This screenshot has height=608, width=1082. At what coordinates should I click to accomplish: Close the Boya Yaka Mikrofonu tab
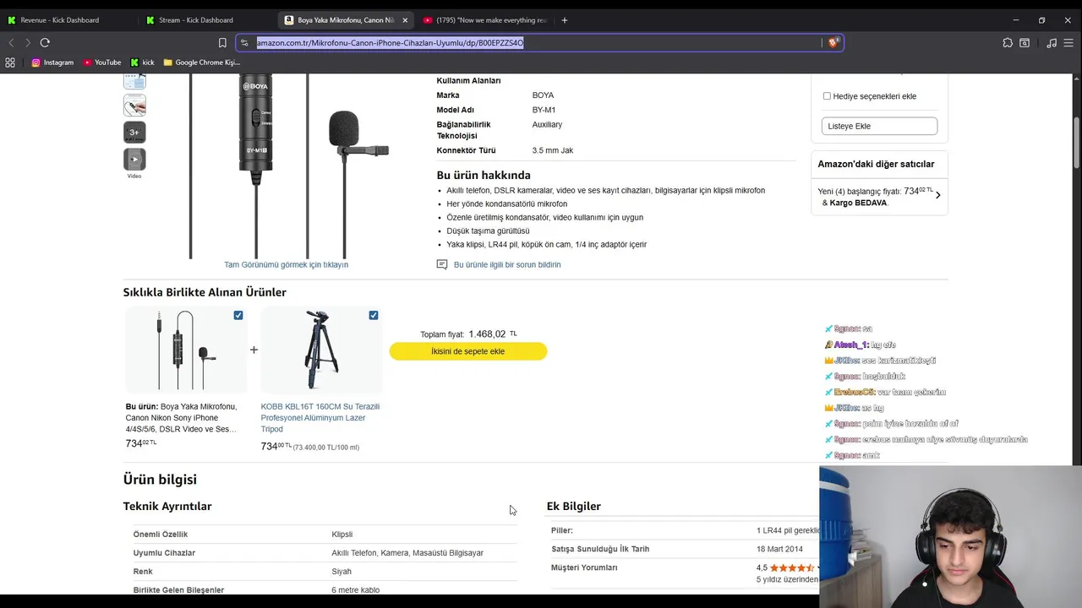[x=405, y=20]
